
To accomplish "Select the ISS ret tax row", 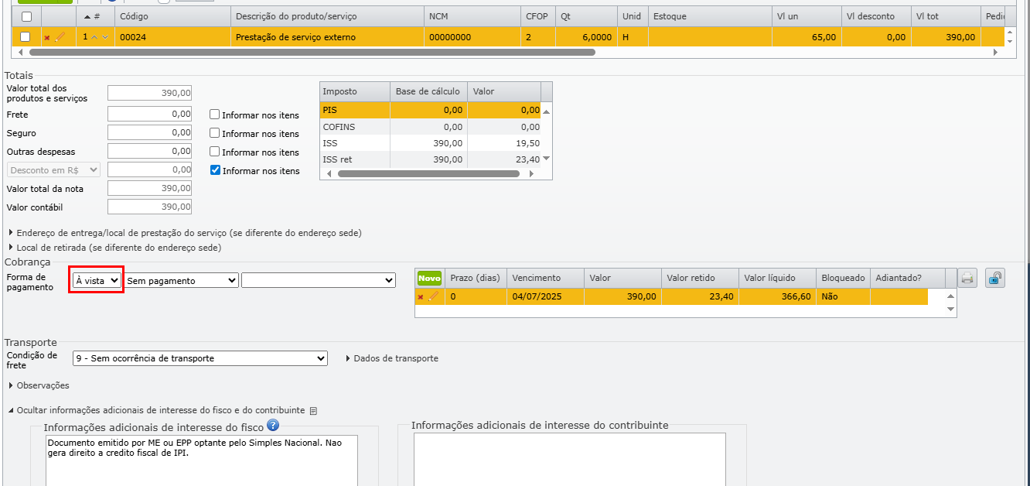I will pyautogui.click(x=430, y=159).
